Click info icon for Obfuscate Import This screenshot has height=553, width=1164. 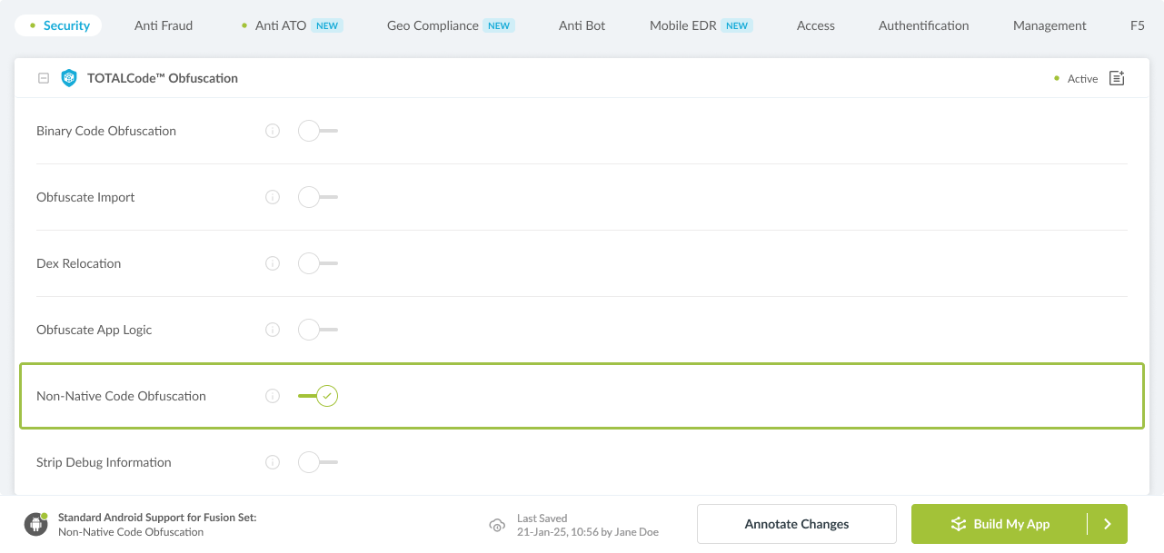273,197
